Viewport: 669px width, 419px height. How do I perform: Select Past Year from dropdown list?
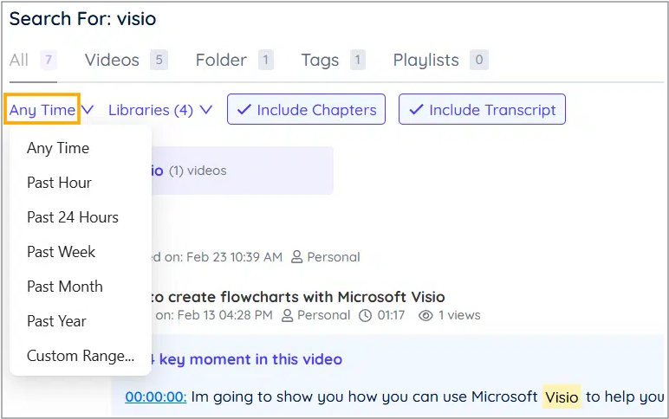(x=57, y=321)
